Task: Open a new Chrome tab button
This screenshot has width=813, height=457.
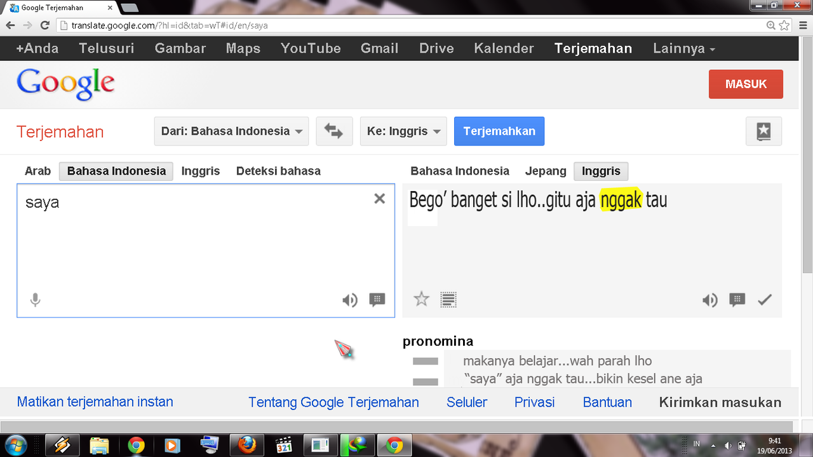Action: coord(130,8)
